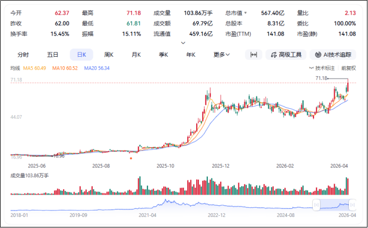
Task: Click the interval measurement ruler icon
Action: 253,55
